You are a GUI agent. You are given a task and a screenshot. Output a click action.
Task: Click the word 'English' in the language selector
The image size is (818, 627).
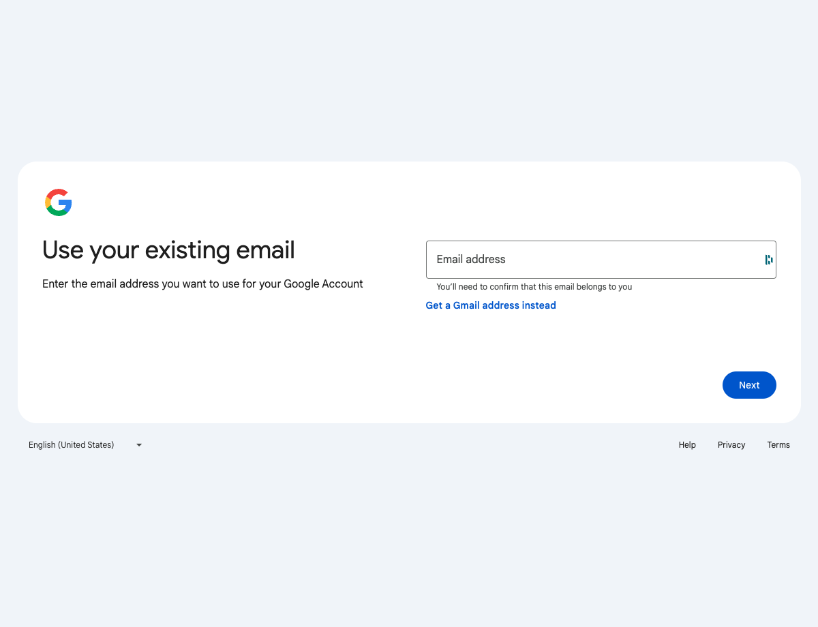coord(42,445)
